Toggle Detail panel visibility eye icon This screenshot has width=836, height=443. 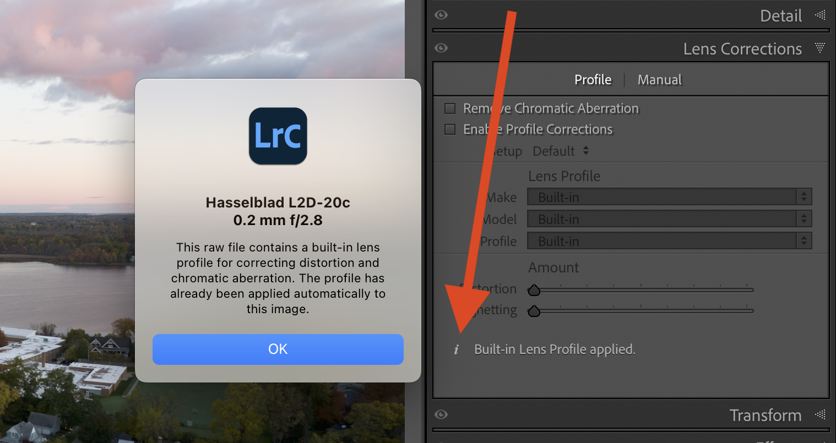[441, 15]
